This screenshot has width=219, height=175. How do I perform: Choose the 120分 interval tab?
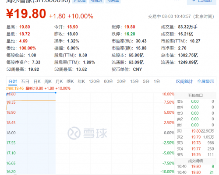(94, 81)
